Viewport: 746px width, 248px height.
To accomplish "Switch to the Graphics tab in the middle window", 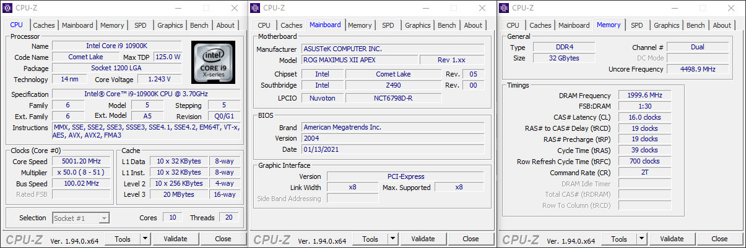I will [417, 25].
